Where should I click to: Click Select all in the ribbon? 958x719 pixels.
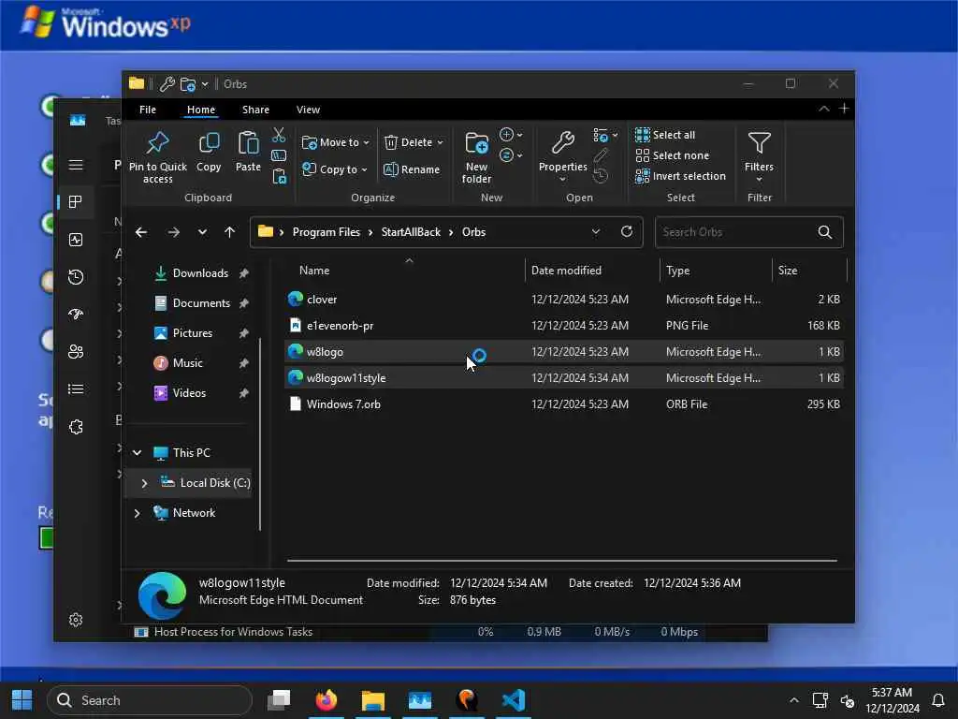click(x=665, y=135)
